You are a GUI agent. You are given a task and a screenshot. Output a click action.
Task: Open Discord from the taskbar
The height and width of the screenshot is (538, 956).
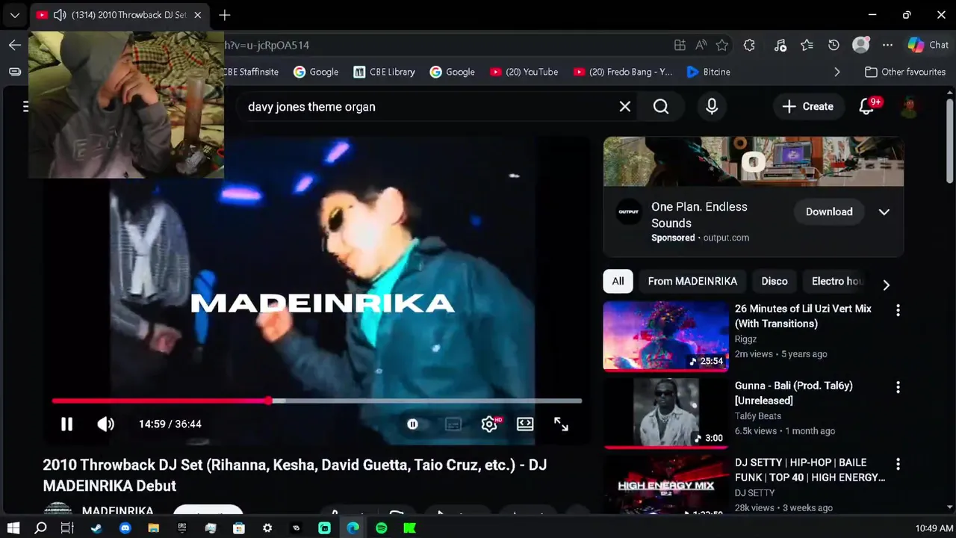(x=125, y=528)
